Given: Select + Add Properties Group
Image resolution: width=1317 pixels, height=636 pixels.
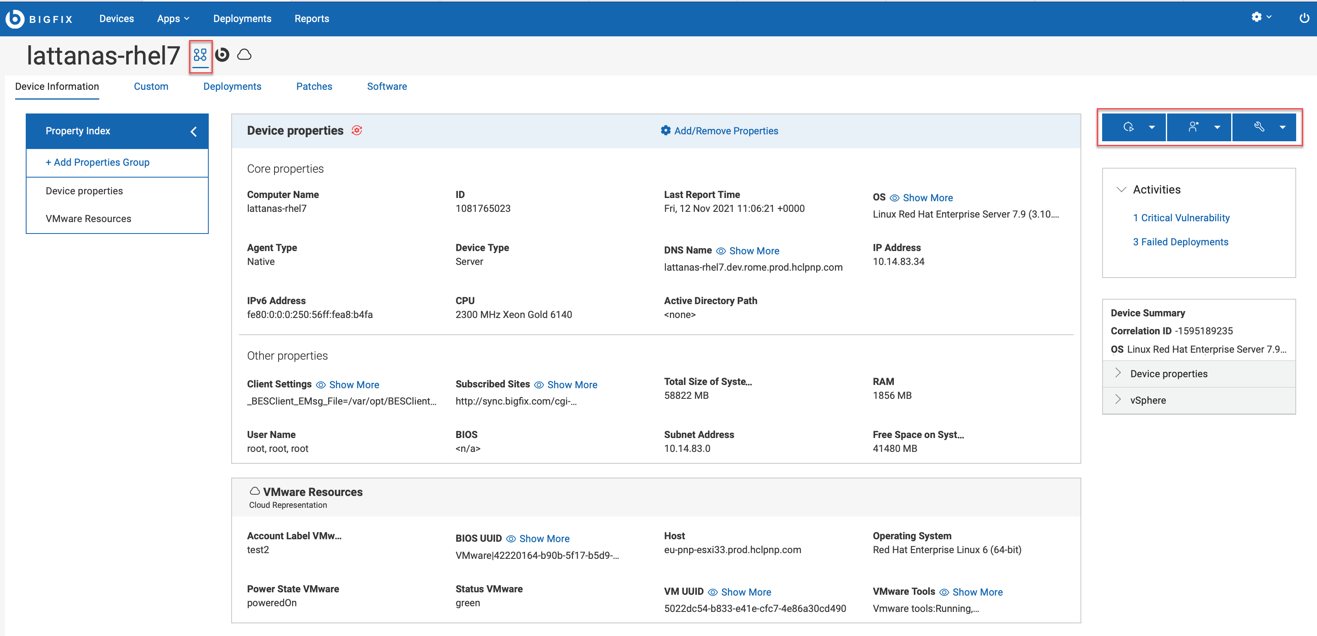Looking at the screenshot, I should [x=98, y=162].
